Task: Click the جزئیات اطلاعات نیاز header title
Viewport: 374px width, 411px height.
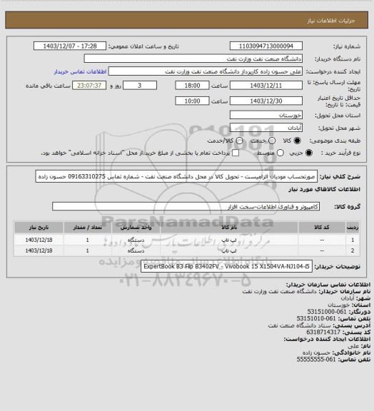Action: click(x=331, y=21)
